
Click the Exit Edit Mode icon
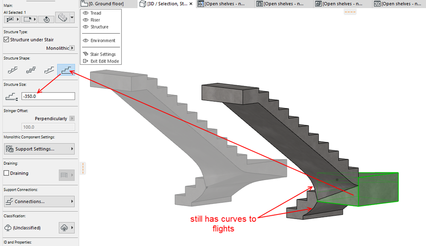85,61
